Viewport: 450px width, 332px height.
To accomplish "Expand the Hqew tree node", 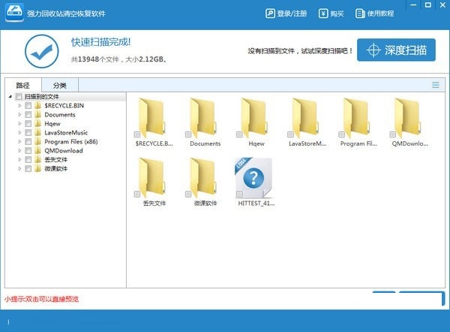I will [19, 124].
